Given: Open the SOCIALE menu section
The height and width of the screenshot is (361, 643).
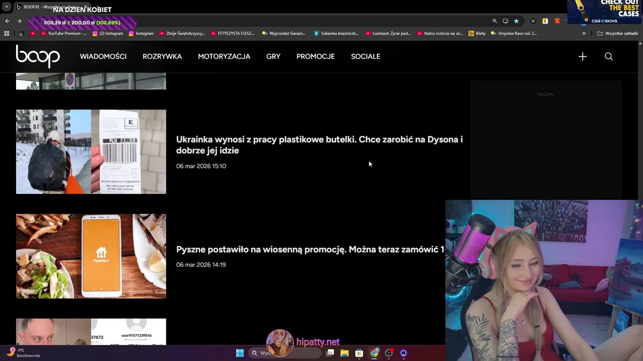Looking at the screenshot, I should click(366, 57).
